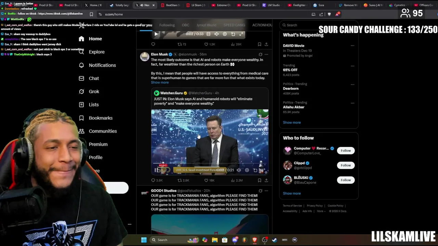This screenshot has height=246, width=438.
Task: Open Bookmarks in the sidebar
Action: (x=95, y=118)
